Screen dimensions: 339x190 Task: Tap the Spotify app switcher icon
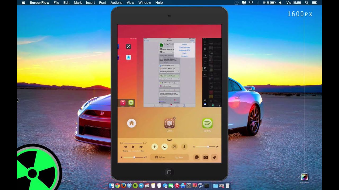coord(207,123)
